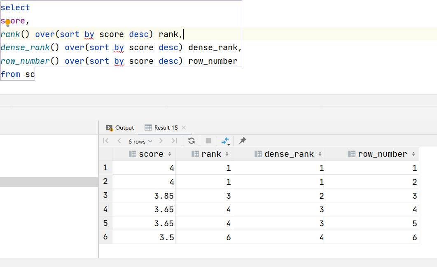Switch to the Output tab
This screenshot has width=437, height=267.
[120, 128]
